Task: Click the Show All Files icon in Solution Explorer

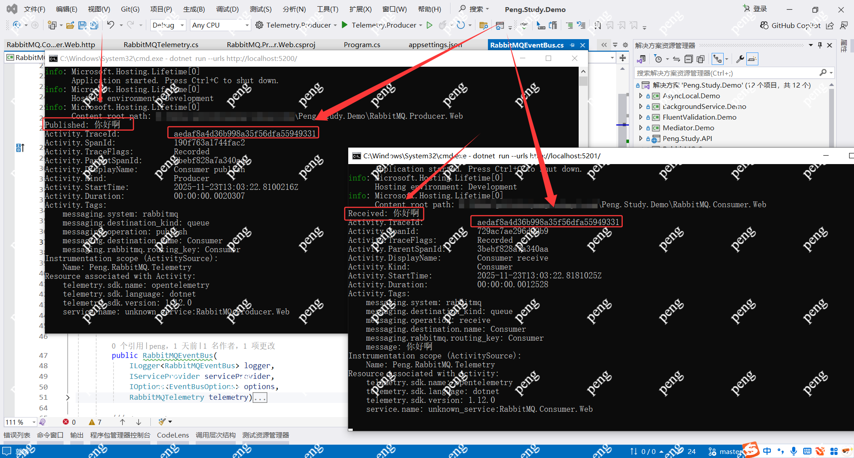Action: click(701, 59)
